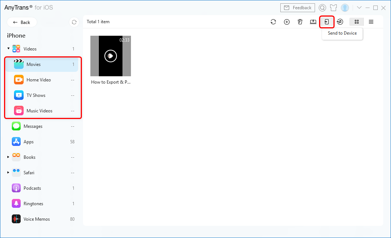The width and height of the screenshot is (391, 238).
Task: Switch to list view layout
Action: point(371,22)
